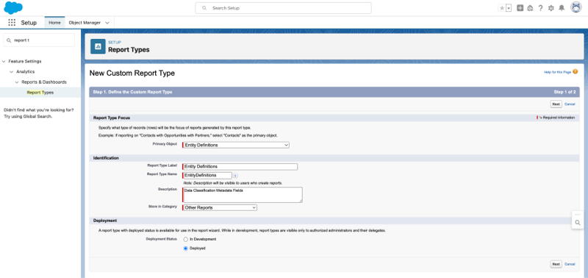This screenshot has height=278, width=588.
Task: Open the Help for this Page link
Action: tap(558, 72)
